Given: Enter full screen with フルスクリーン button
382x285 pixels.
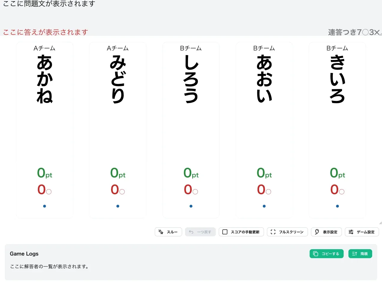Looking at the screenshot, I should [x=287, y=232].
